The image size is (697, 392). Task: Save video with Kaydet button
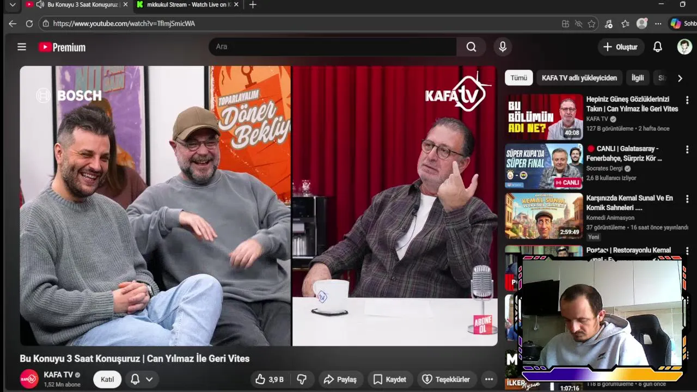point(390,379)
